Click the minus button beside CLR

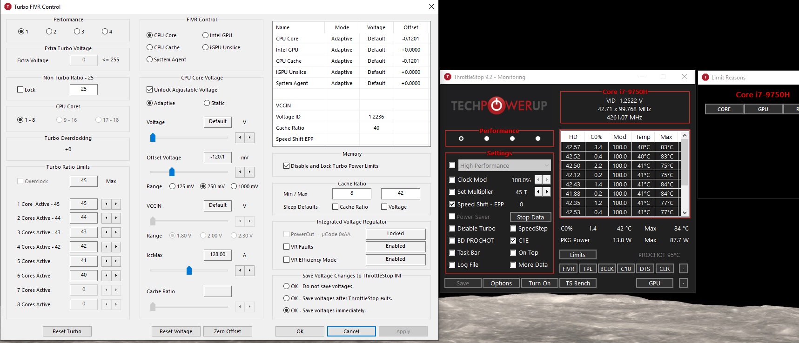point(683,269)
